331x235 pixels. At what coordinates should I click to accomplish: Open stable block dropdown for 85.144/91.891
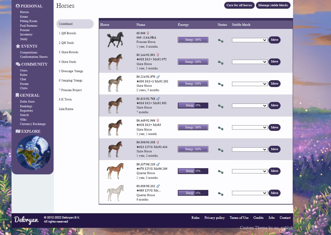[x=250, y=62]
